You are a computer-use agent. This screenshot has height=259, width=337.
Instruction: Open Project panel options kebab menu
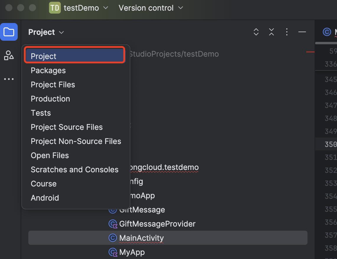pyautogui.click(x=287, y=32)
